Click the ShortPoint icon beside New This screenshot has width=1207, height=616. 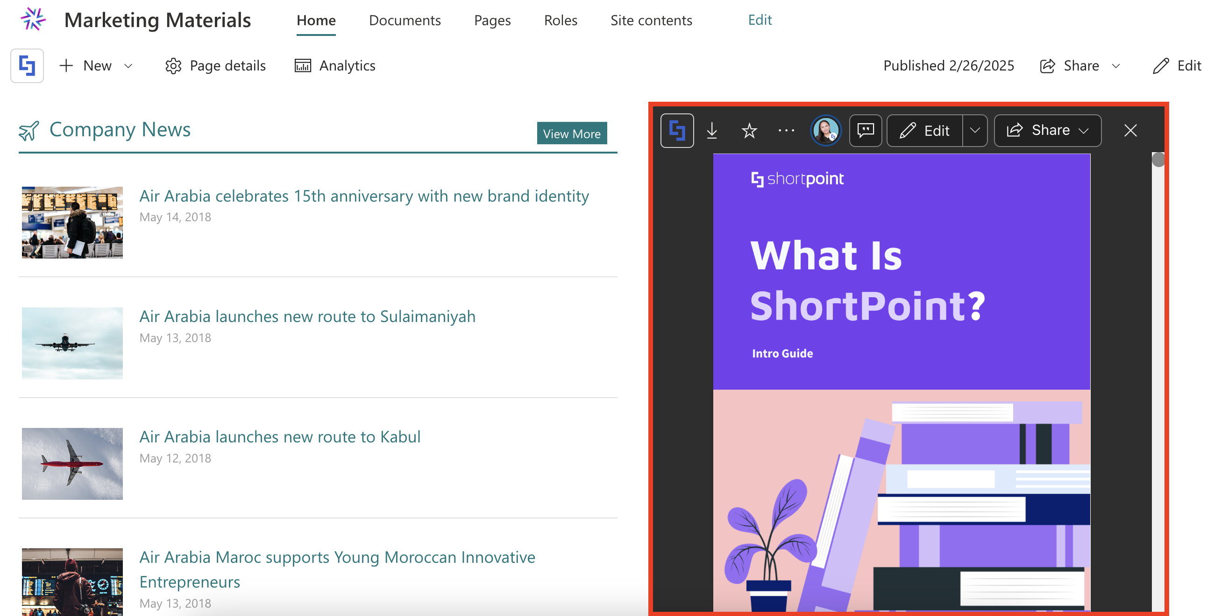[x=27, y=66]
